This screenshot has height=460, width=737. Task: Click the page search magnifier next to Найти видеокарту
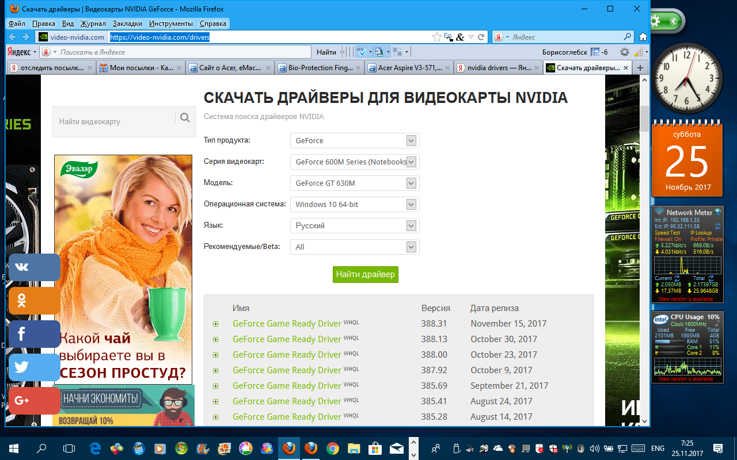184,118
